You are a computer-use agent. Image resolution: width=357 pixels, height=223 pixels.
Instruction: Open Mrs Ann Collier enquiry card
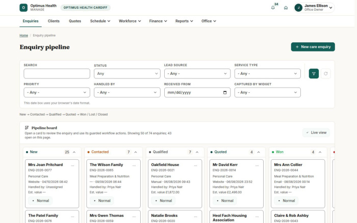click(x=298, y=184)
